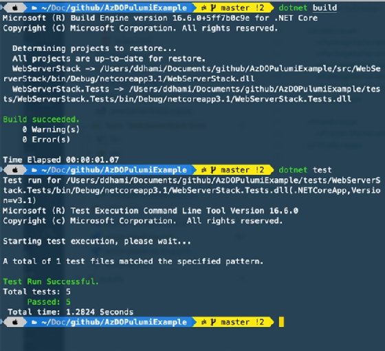Click the yellow block cursor at the prompt
The image size is (385, 351).
(x=281, y=322)
